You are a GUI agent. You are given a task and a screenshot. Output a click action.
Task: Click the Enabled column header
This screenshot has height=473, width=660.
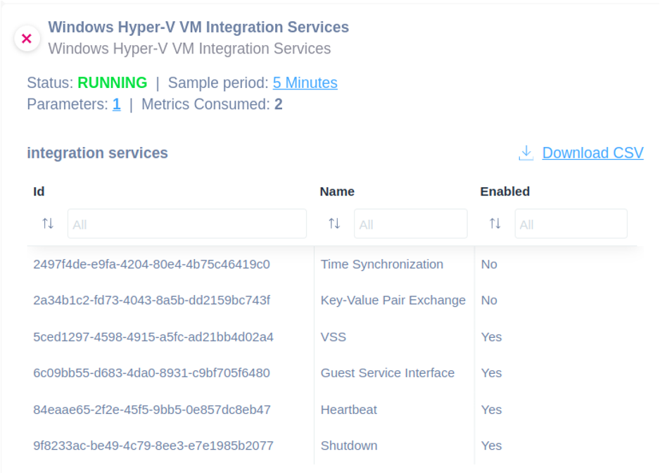coord(504,191)
